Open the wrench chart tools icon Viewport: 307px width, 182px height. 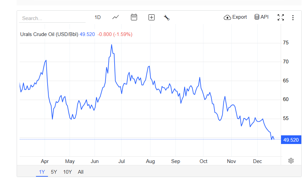[x=167, y=17]
